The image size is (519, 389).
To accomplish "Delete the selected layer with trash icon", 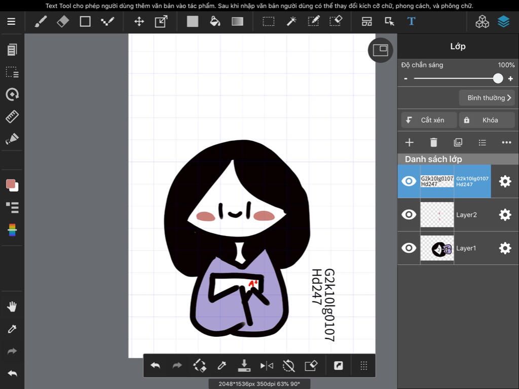I will pyautogui.click(x=434, y=142).
